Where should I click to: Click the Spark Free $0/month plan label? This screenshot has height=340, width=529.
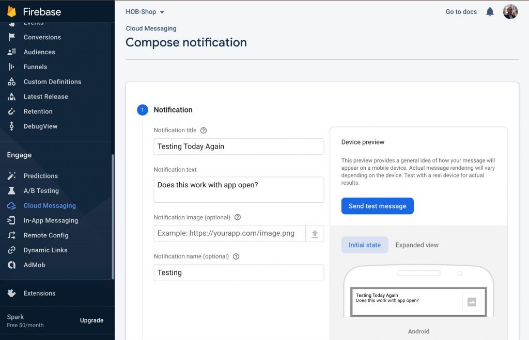click(x=25, y=321)
